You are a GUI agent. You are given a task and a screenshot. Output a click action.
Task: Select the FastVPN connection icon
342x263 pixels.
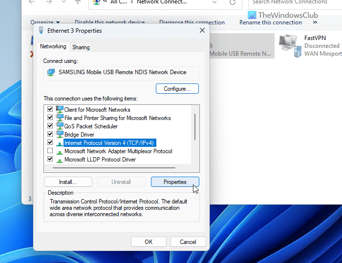coord(290,46)
